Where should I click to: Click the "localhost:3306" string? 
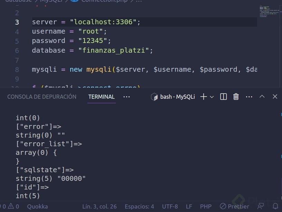[103, 22]
